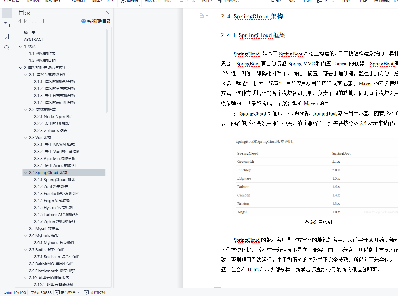Collapse the 2.3 Vue 架构 node
Image resolution: width=398 pixels, height=296 pixels.
click(26, 138)
